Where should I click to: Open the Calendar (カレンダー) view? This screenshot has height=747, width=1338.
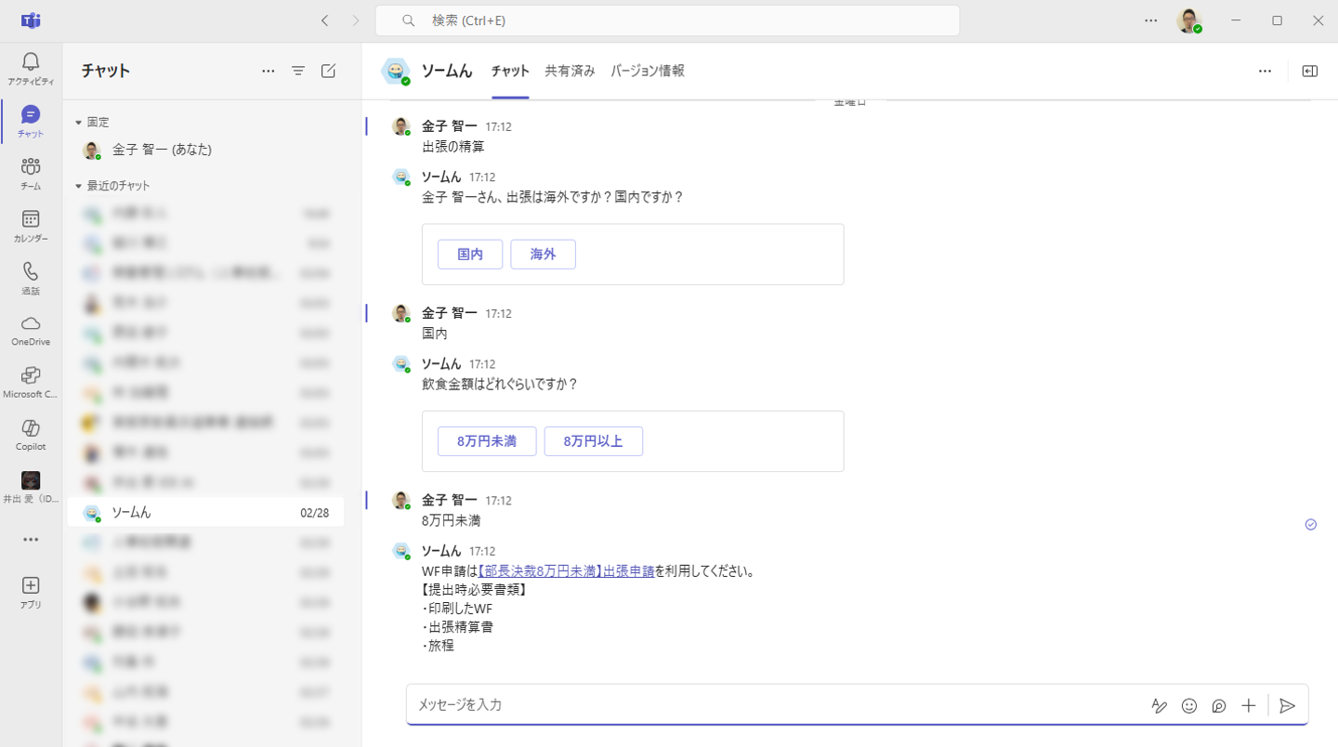click(x=31, y=225)
